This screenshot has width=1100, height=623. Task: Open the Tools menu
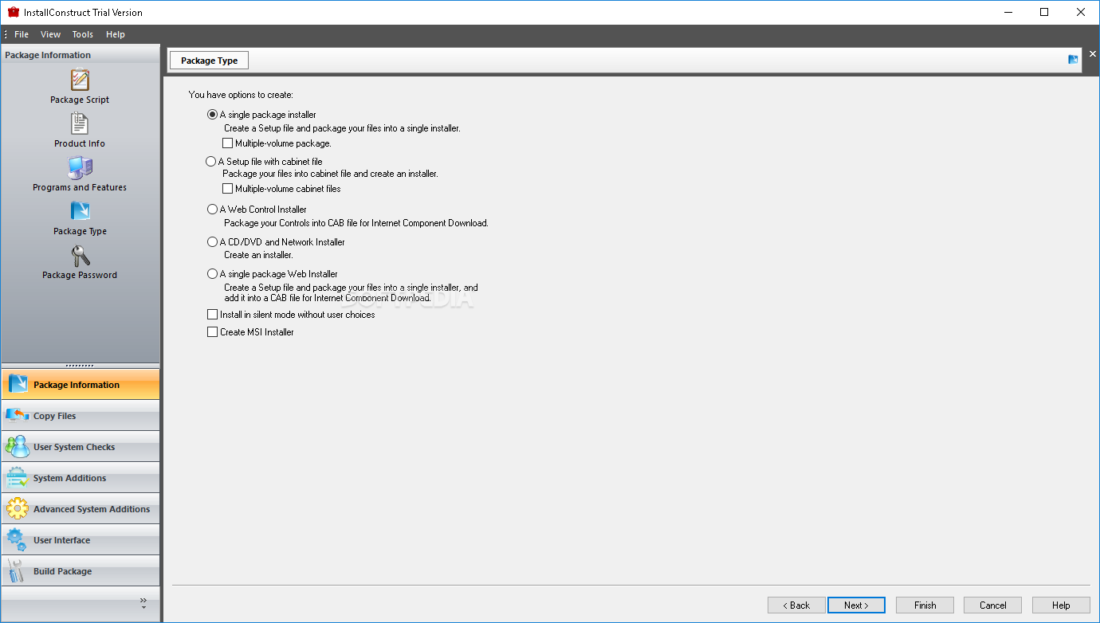[x=83, y=34]
